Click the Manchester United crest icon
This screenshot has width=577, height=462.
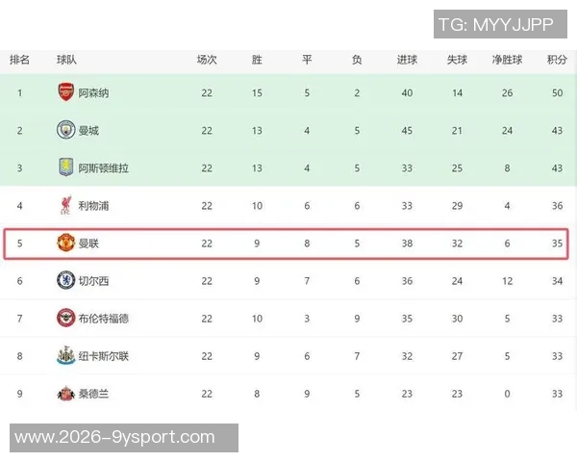click(x=64, y=244)
